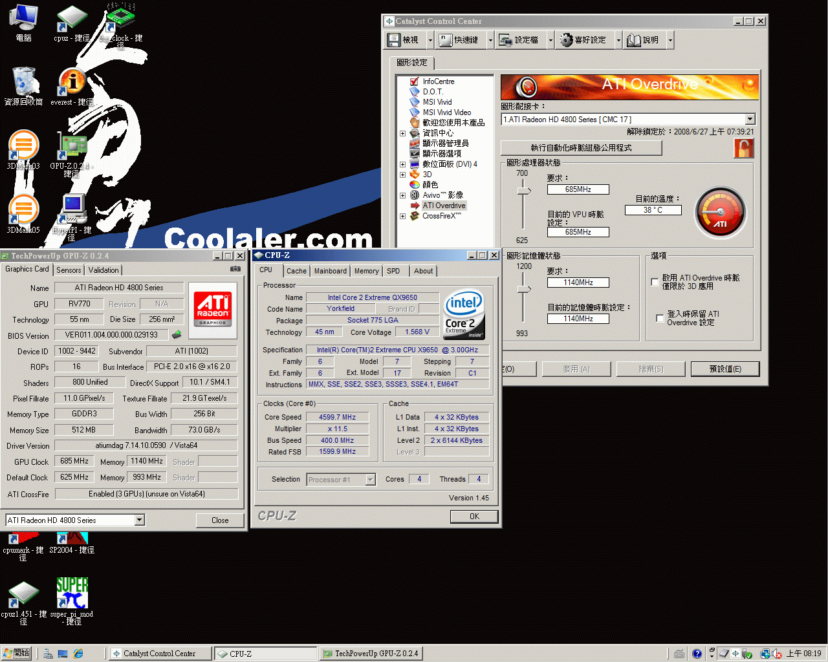Screen dimensions: 828x662
Task: Switch to the Sensors tab in GPU-Z
Action: pos(69,270)
